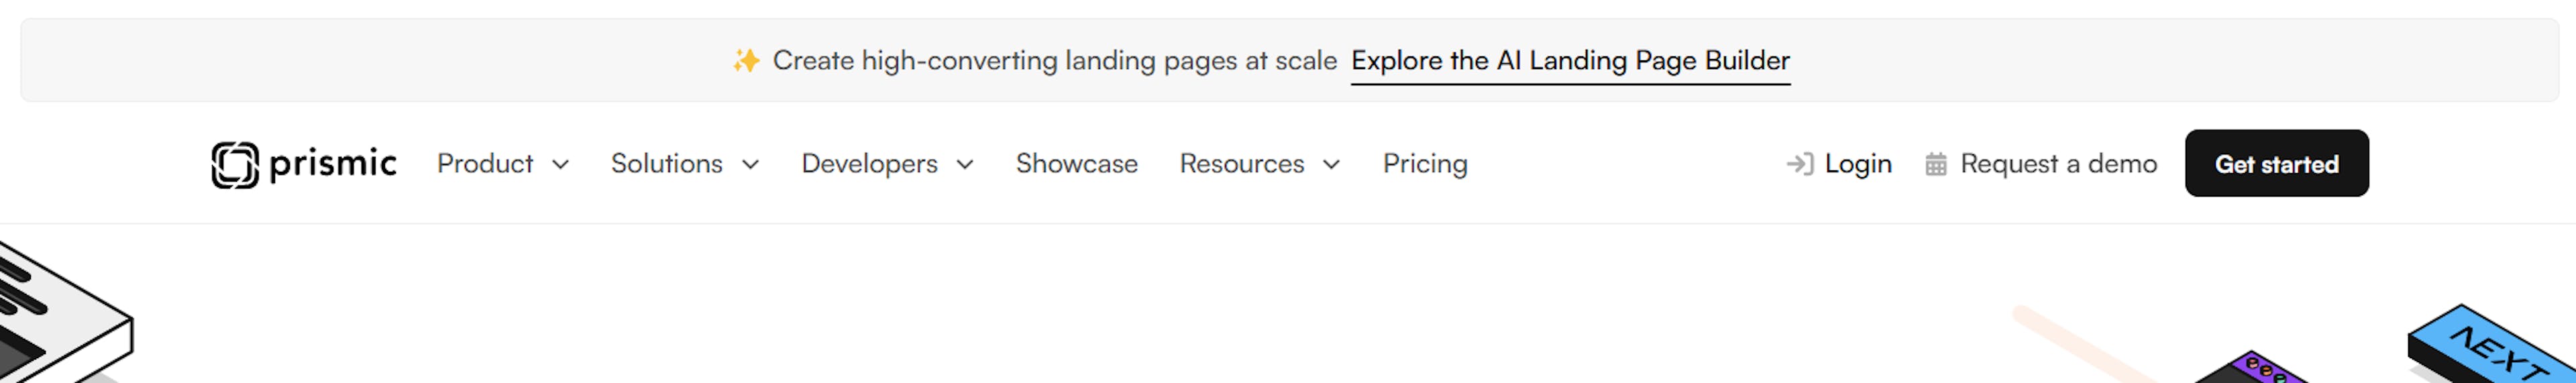Click the prismic wordmark text
Image resolution: width=2576 pixels, height=383 pixels.
tap(333, 163)
